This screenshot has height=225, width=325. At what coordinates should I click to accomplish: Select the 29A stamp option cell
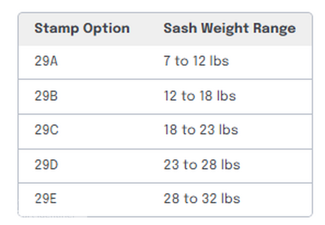[x=46, y=61]
